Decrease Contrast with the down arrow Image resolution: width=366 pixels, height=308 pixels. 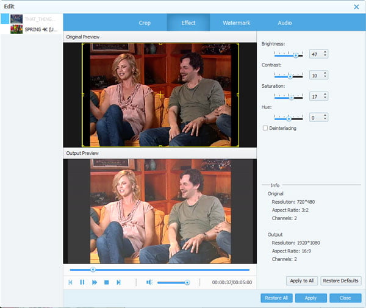click(325, 76)
